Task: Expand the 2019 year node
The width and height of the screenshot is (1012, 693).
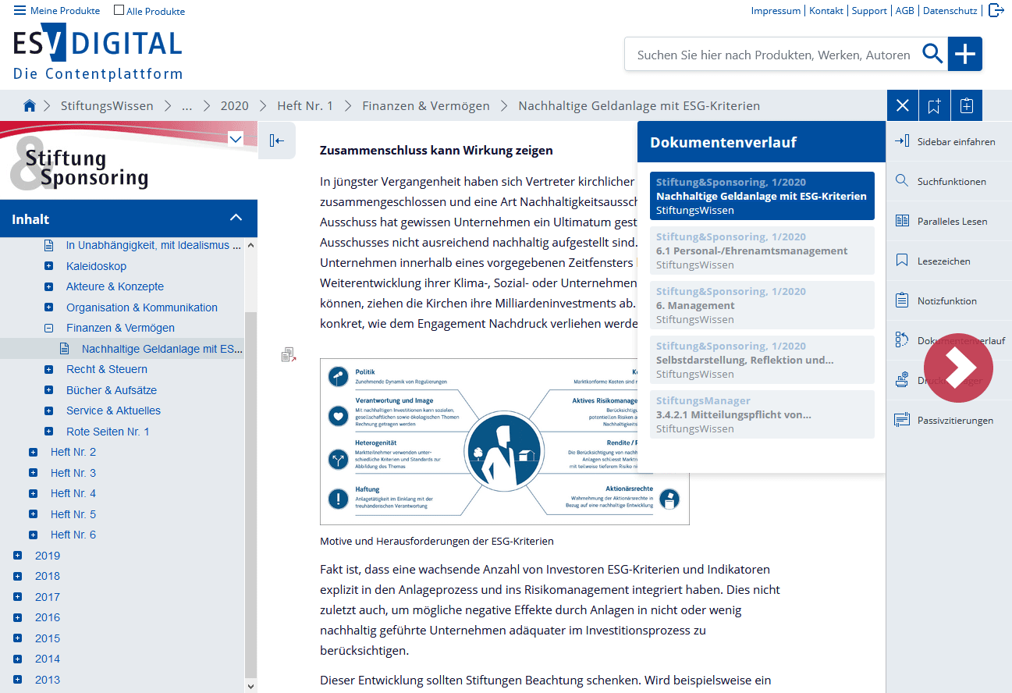Action: 17,556
